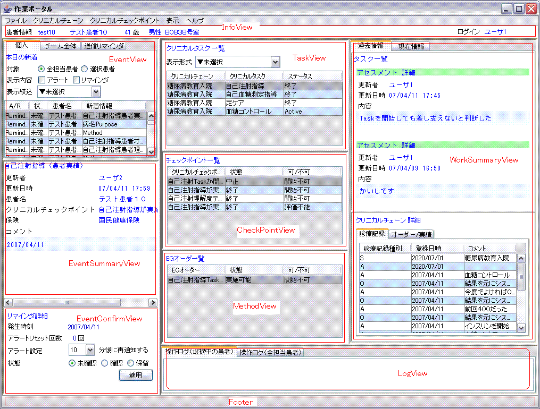
Task: Select the 確認 status radio button
Action: 104,363
